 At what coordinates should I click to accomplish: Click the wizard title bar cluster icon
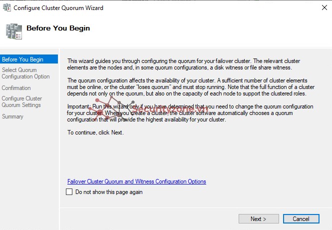[x=7, y=7]
